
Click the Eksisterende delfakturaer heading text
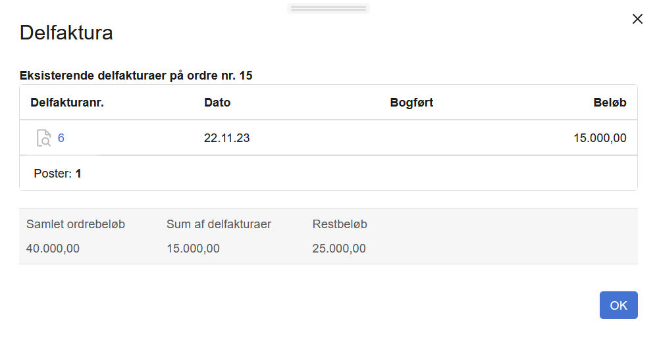point(136,76)
